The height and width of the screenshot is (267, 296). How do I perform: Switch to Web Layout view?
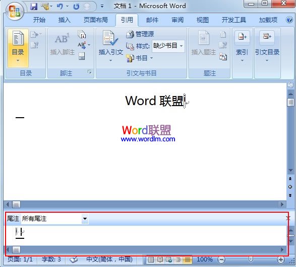(169, 260)
